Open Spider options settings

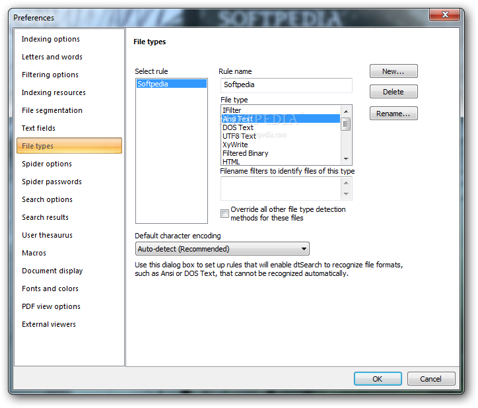[x=47, y=164]
